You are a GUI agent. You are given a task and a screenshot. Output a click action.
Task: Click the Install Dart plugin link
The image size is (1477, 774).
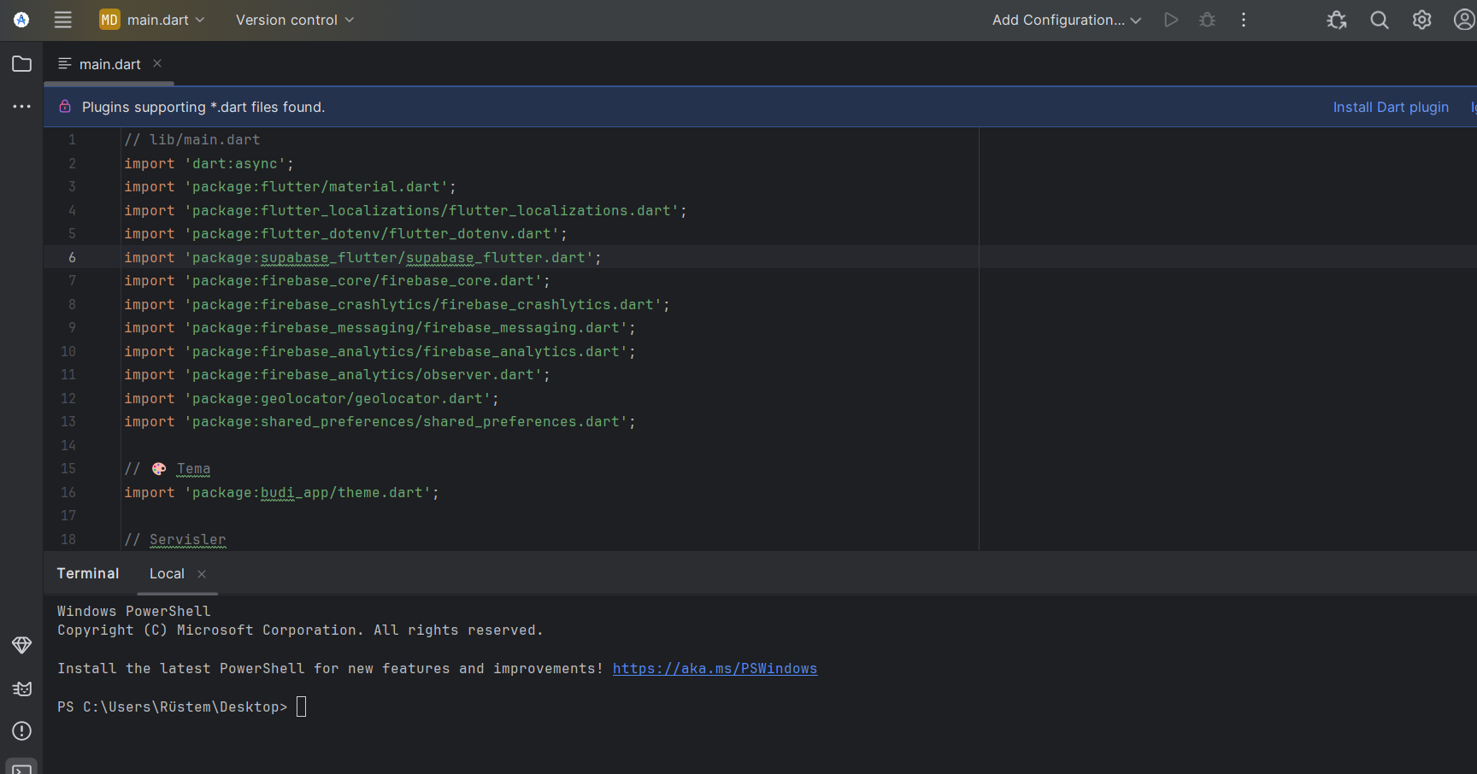pyautogui.click(x=1391, y=107)
